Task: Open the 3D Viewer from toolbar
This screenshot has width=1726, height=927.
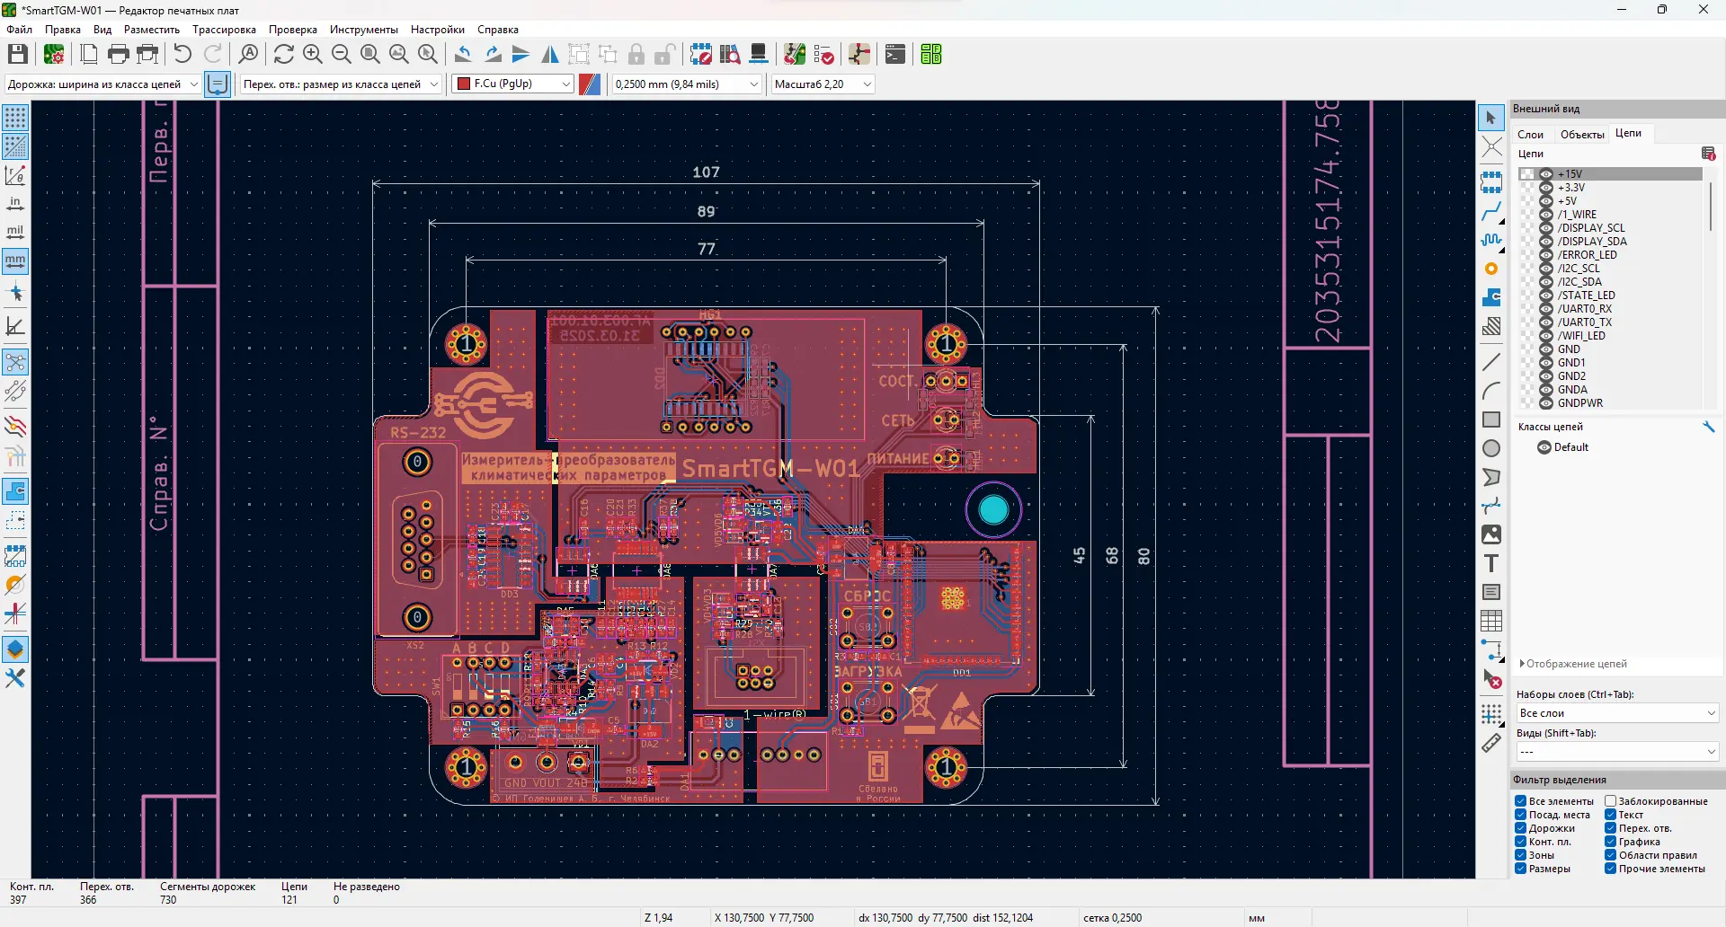Action: [x=759, y=55]
